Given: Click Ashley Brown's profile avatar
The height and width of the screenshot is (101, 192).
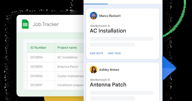Looking at the screenshot, I should 93,70.
